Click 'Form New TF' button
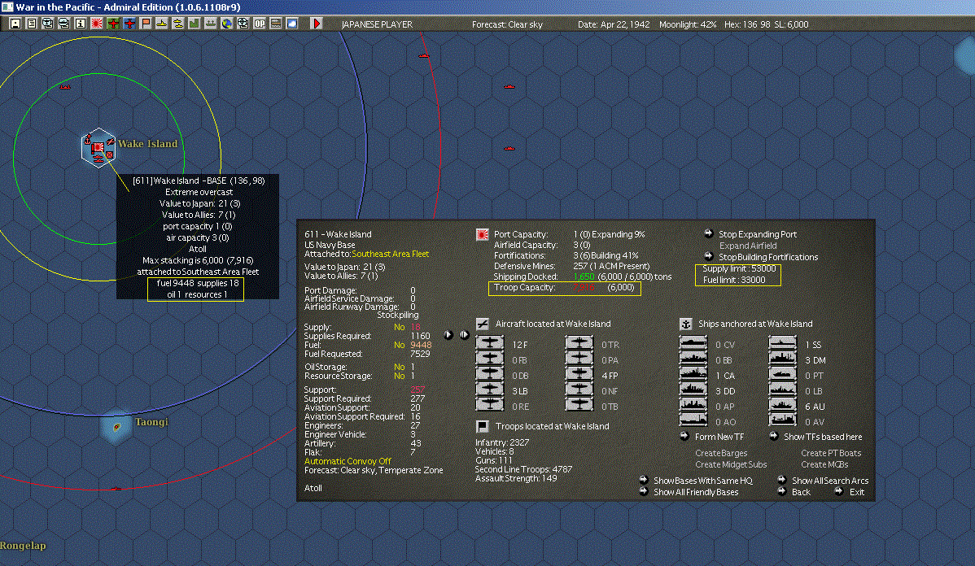 coord(719,437)
